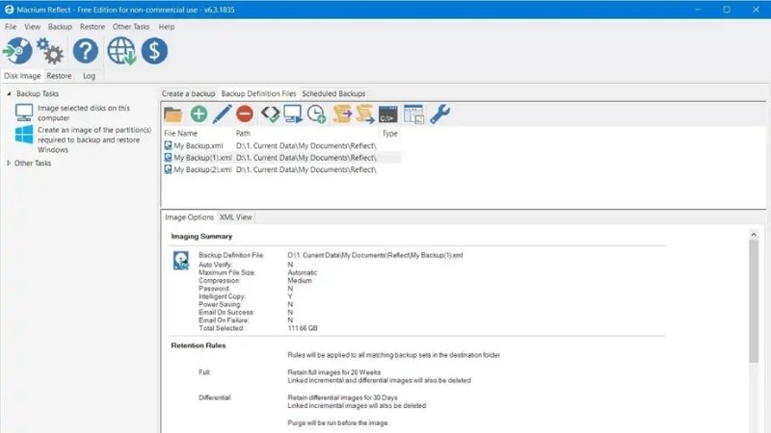Switch to the Disk Image tab

(22, 76)
